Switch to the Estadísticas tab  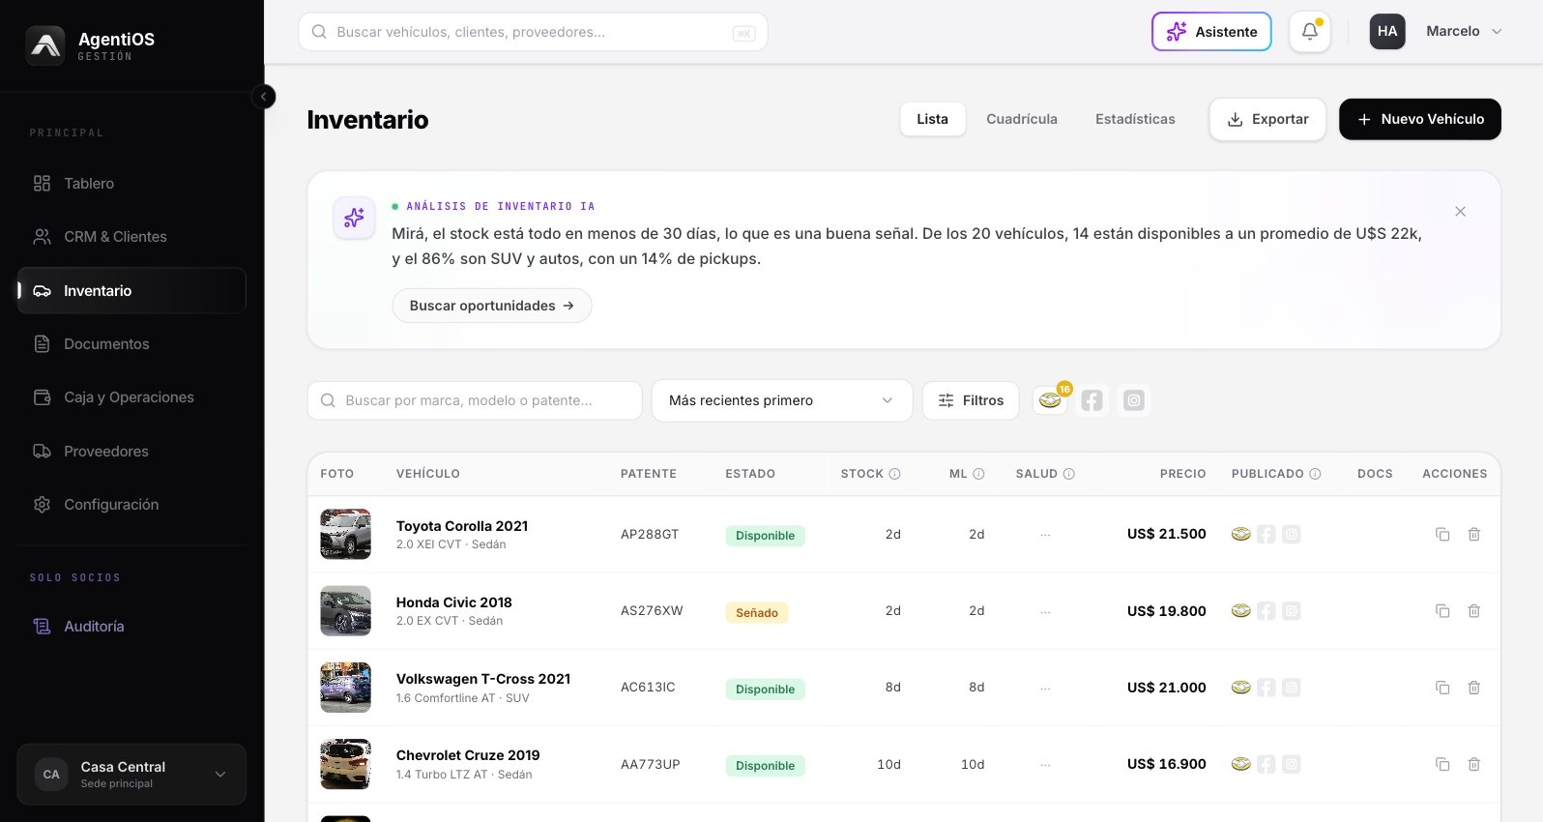[x=1135, y=119]
